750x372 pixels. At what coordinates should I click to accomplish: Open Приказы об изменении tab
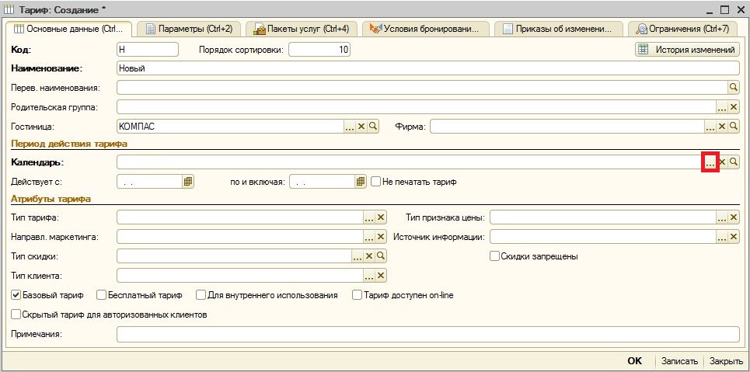tap(558, 29)
